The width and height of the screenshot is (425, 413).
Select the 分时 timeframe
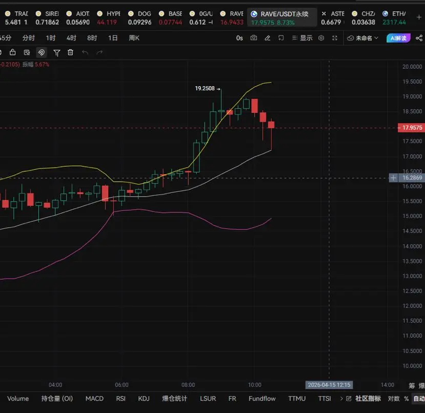(29, 38)
